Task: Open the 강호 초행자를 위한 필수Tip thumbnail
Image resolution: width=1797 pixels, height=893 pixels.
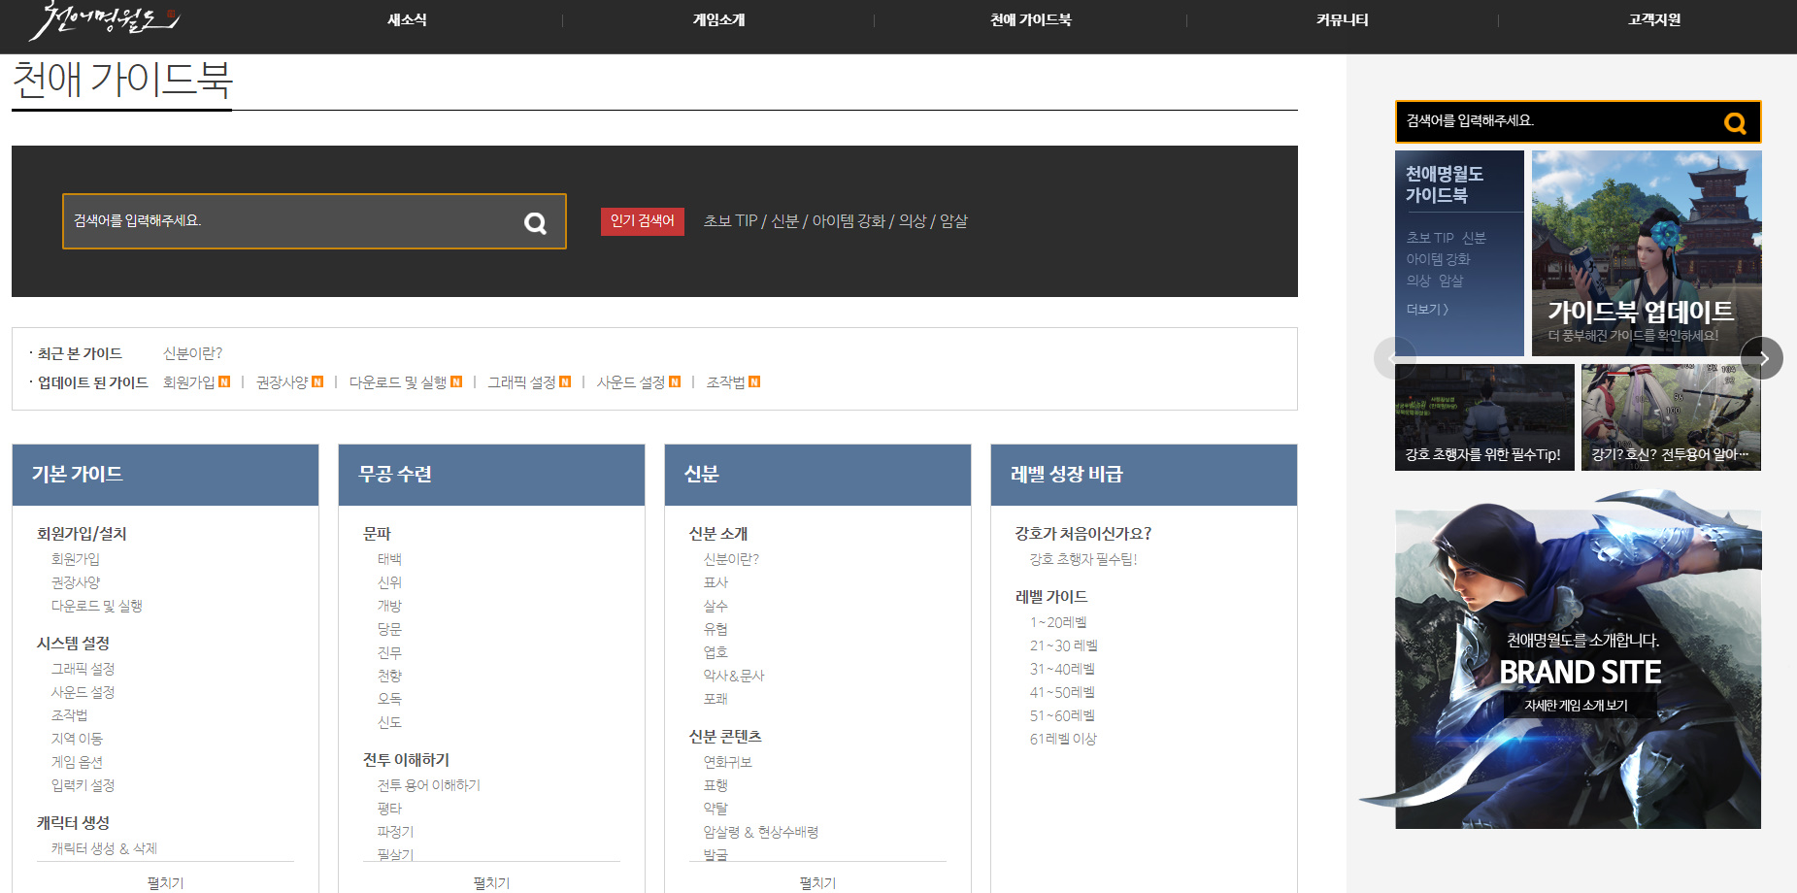Action: click(1483, 418)
